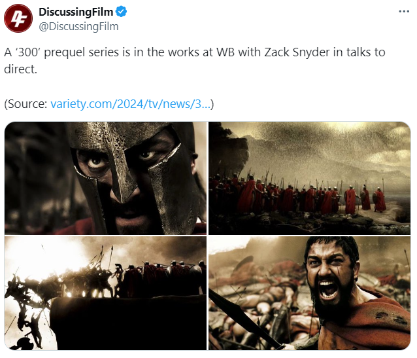The image size is (417, 358).
Task: Open the @DiscussingFilm handle link
Action: point(78,27)
